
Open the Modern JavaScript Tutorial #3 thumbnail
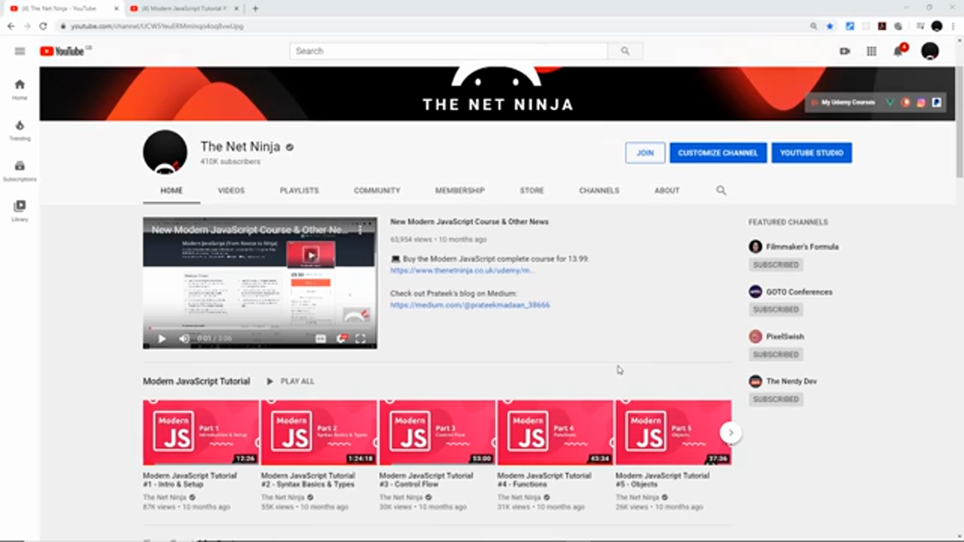(438, 433)
